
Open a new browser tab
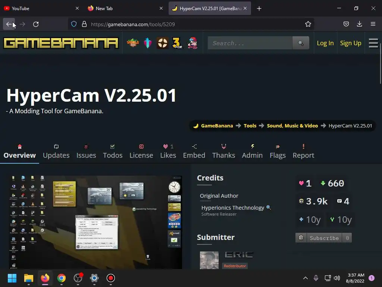[259, 9]
